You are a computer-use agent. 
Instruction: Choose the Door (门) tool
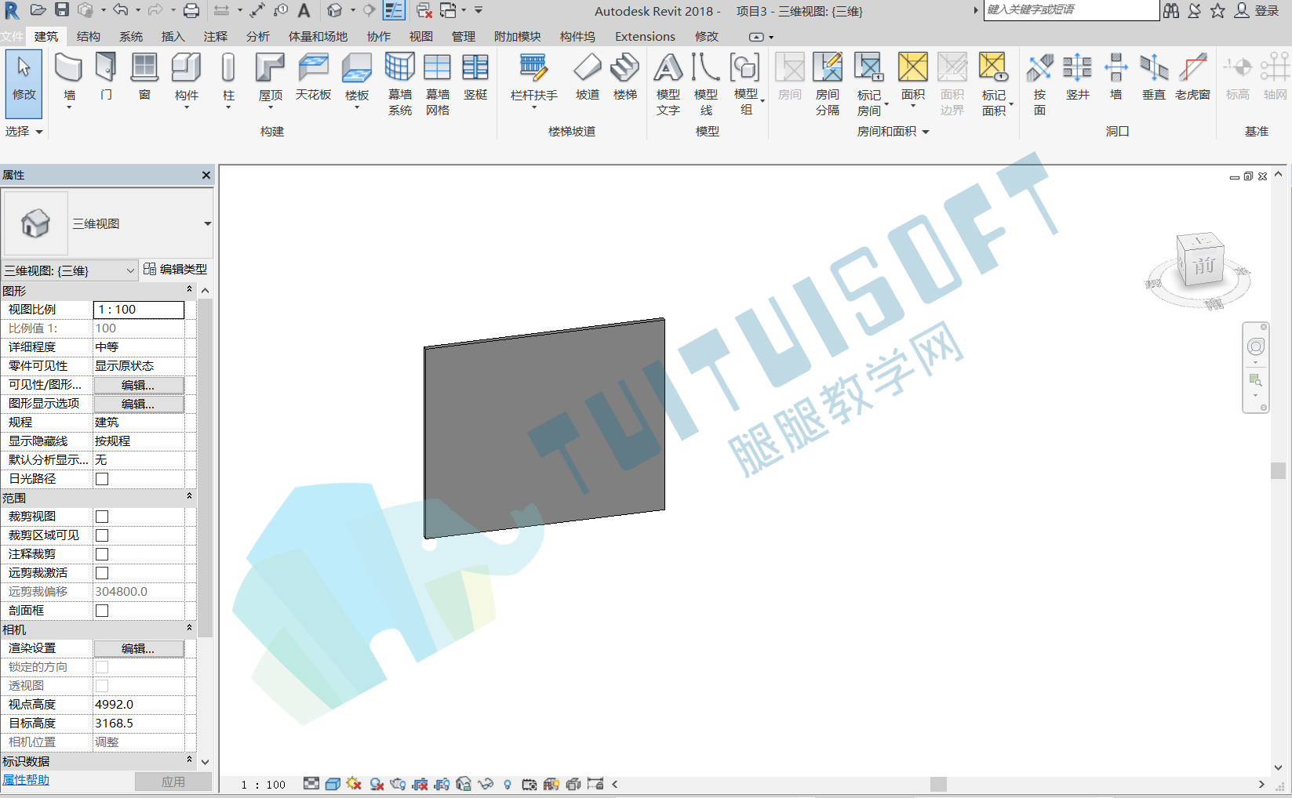pos(106,77)
